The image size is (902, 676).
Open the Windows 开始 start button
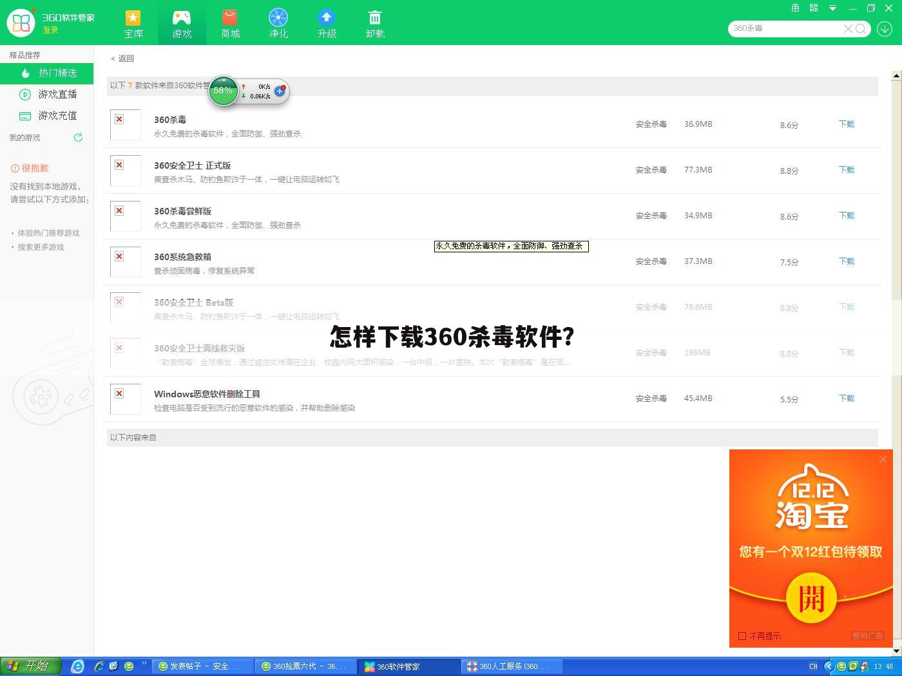[30, 666]
